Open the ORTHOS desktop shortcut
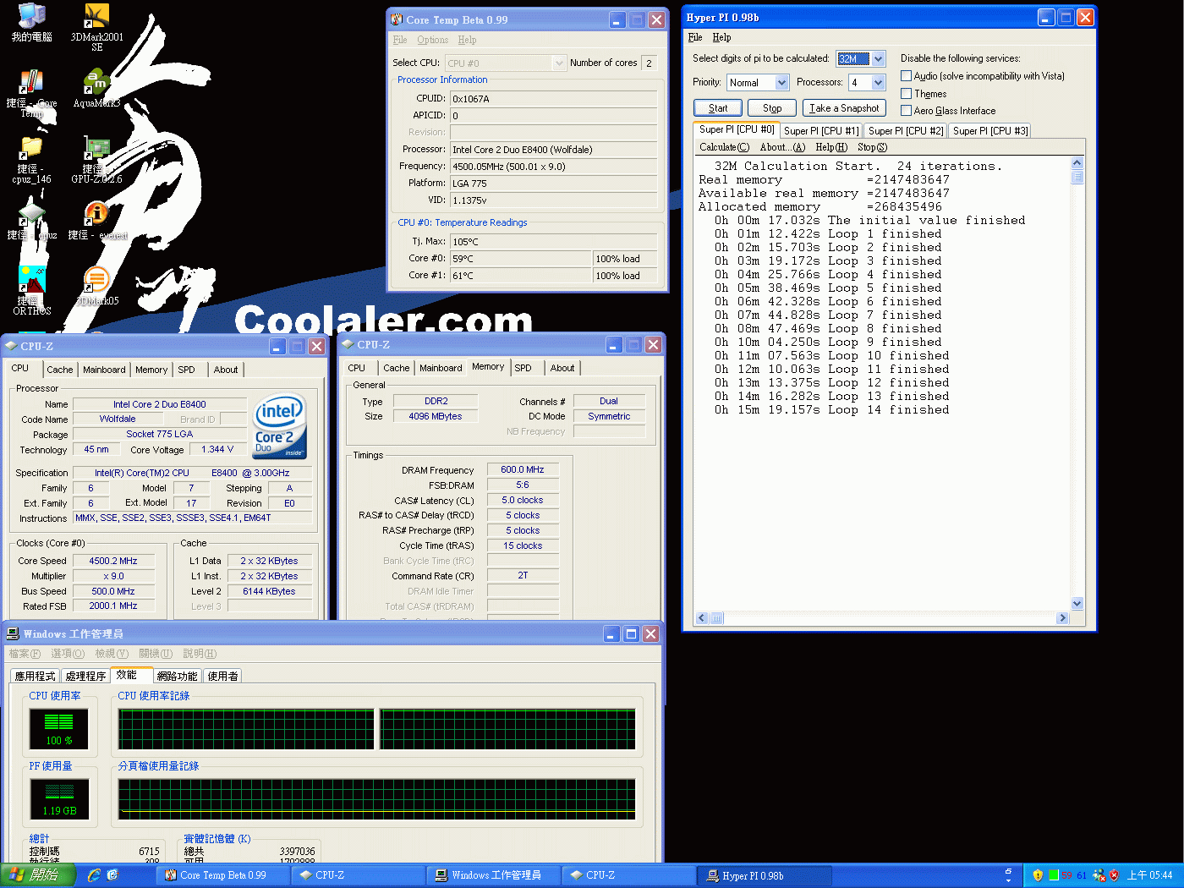The height and width of the screenshot is (888, 1184). click(32, 290)
